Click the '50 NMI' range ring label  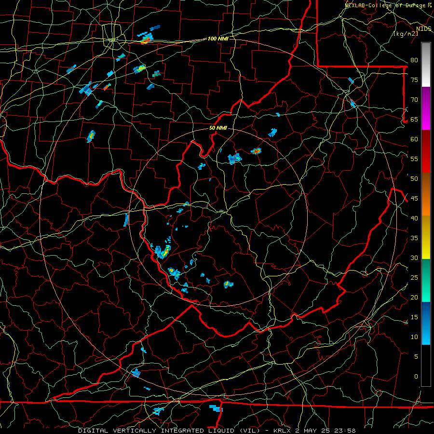pyautogui.click(x=218, y=128)
